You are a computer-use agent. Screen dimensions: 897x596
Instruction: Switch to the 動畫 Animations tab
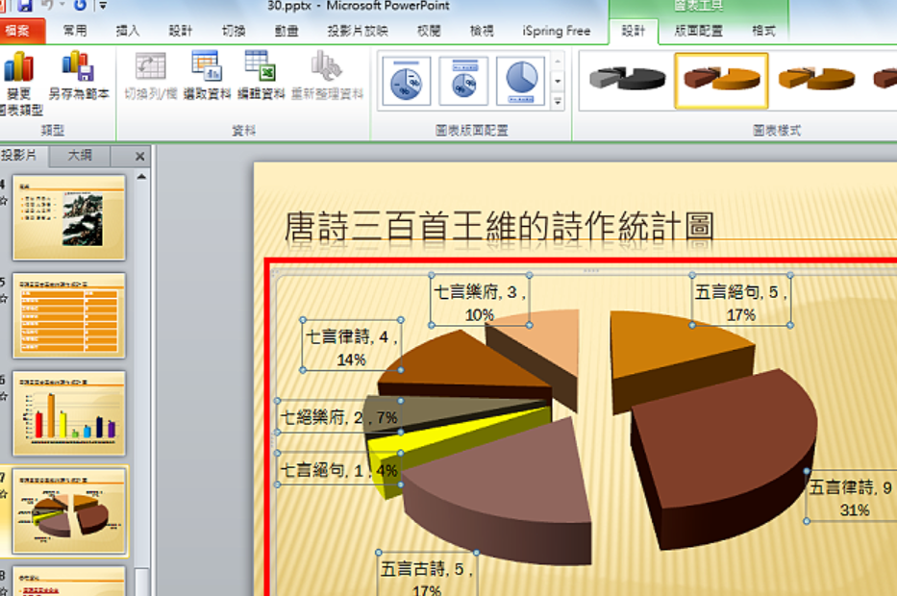tap(287, 31)
